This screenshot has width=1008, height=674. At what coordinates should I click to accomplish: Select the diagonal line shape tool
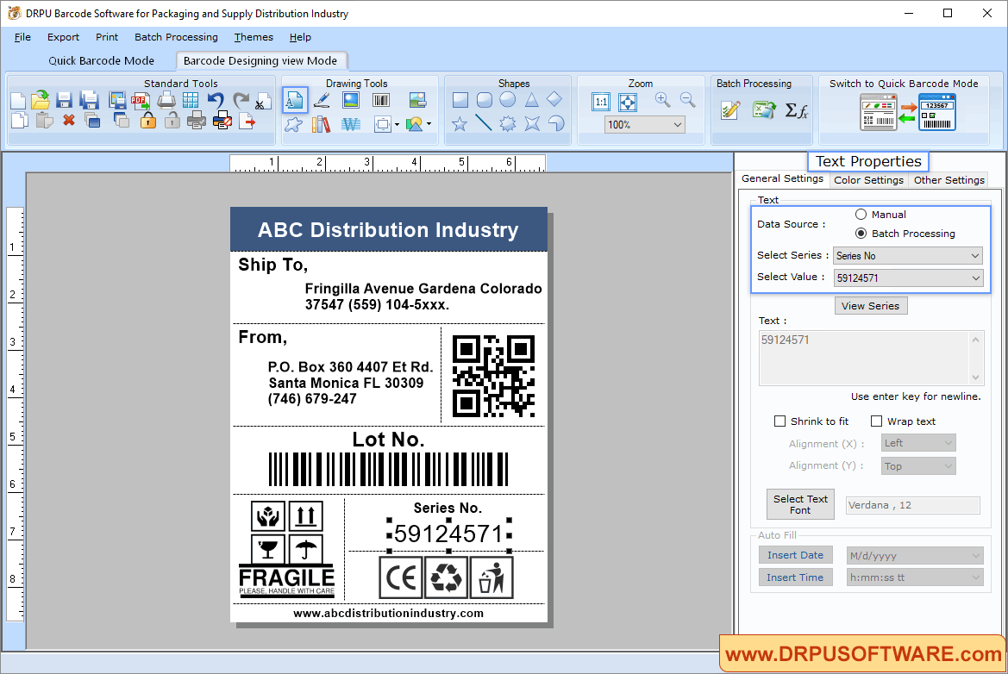484,122
